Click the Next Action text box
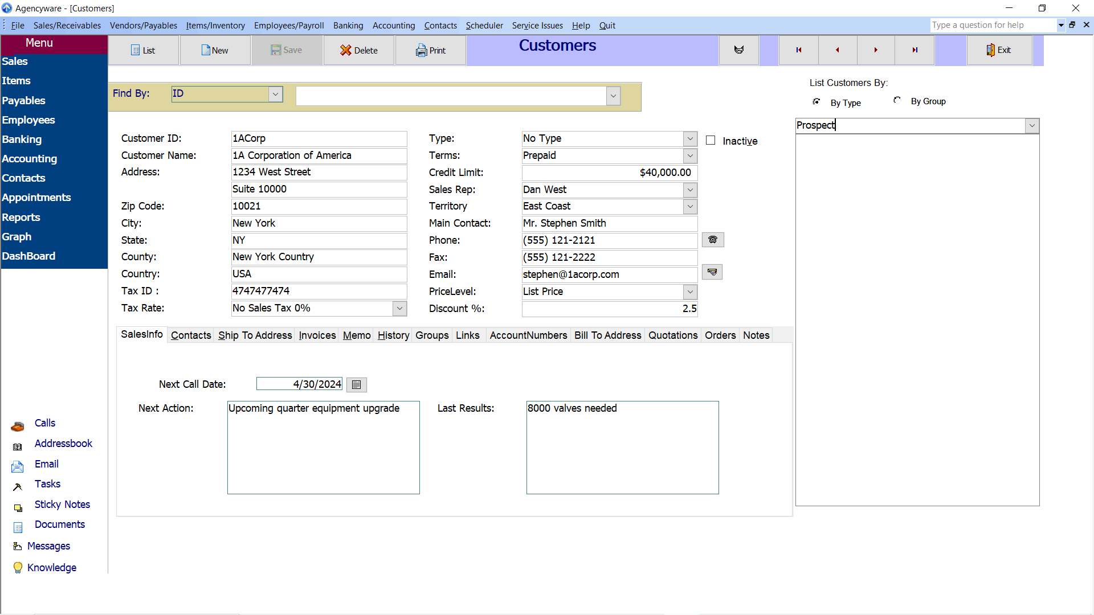 tap(324, 448)
